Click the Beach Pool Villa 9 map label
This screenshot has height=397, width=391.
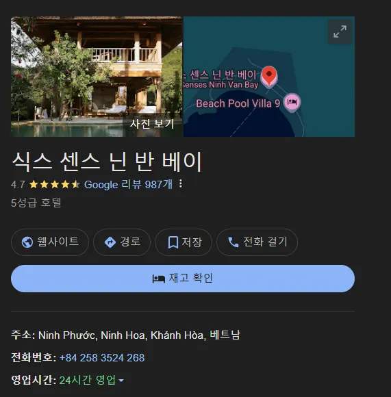238,103
